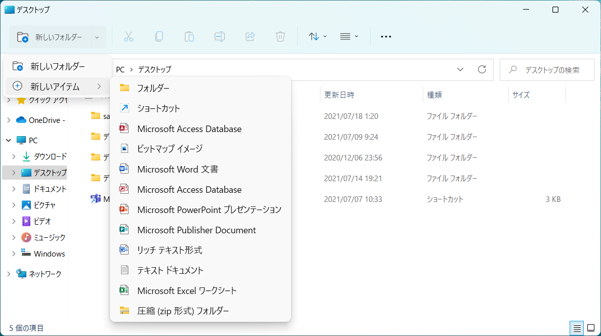Viewport: 601px width, 336px height.
Task: Choose 圧縮 (zip 形式) フォルダー
Action: [201, 311]
